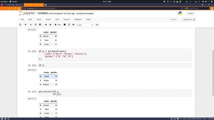This screenshot has height=120, width=214.
Task: Open the capture page camera icon in status bar
Action: point(172,119)
